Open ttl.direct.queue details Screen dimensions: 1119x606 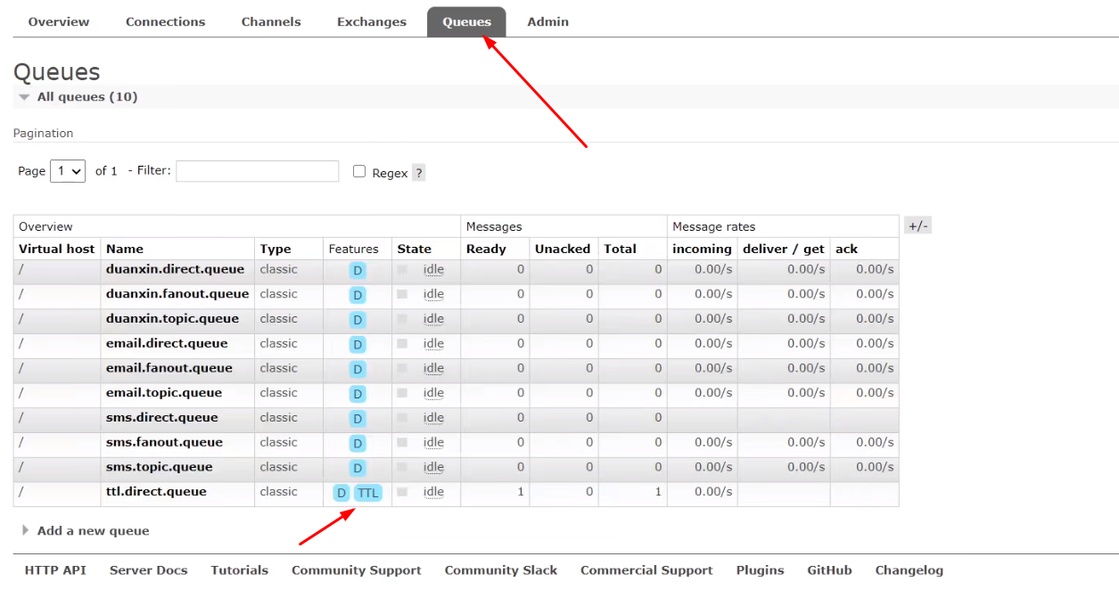156,492
